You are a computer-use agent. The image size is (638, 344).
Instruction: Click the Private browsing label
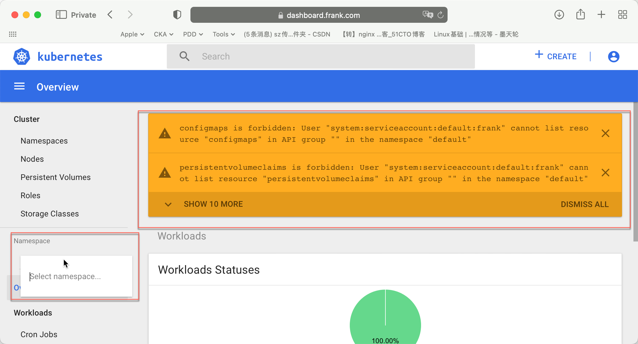pos(84,15)
